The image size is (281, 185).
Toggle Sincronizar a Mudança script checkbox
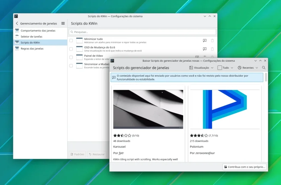tap(71, 66)
